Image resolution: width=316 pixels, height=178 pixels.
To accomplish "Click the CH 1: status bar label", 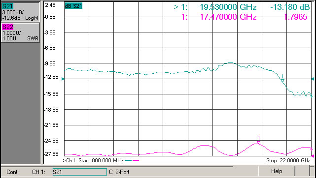I will pos(38,172).
